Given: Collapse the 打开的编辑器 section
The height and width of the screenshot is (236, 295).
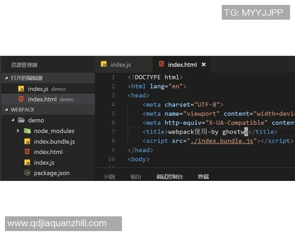Looking at the screenshot, I should point(6,78).
